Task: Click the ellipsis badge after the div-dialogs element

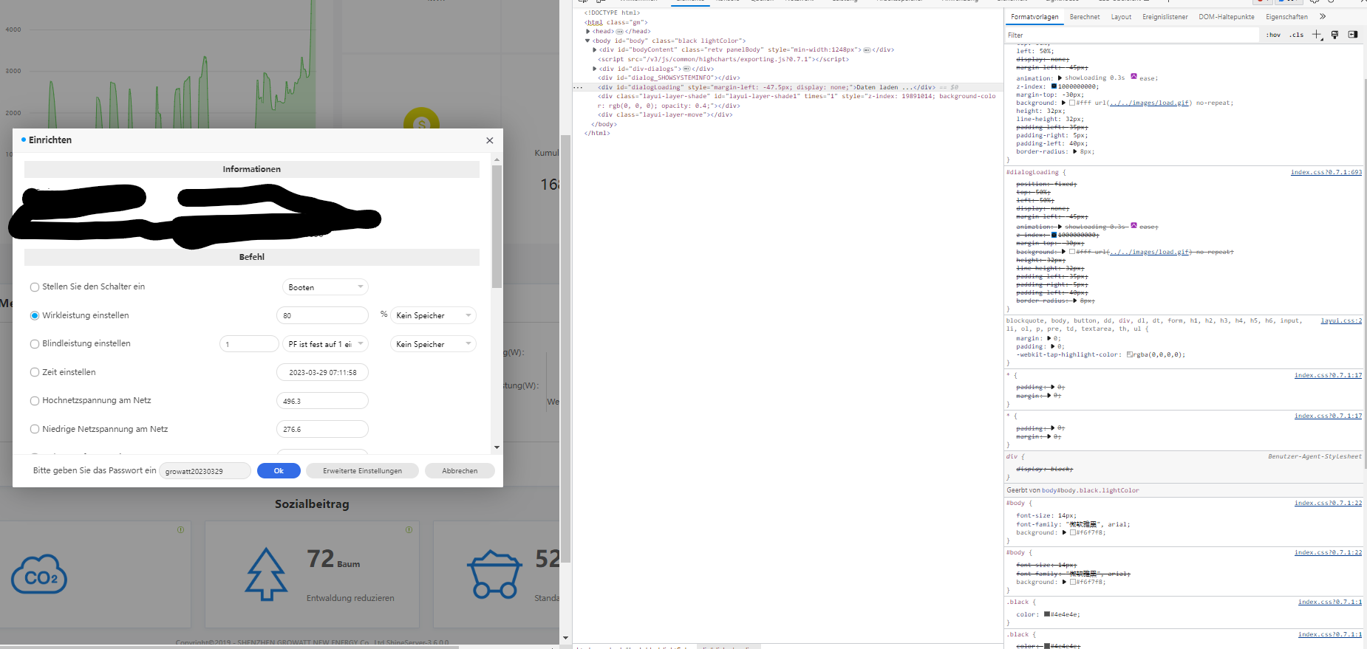Action: pyautogui.click(x=686, y=69)
